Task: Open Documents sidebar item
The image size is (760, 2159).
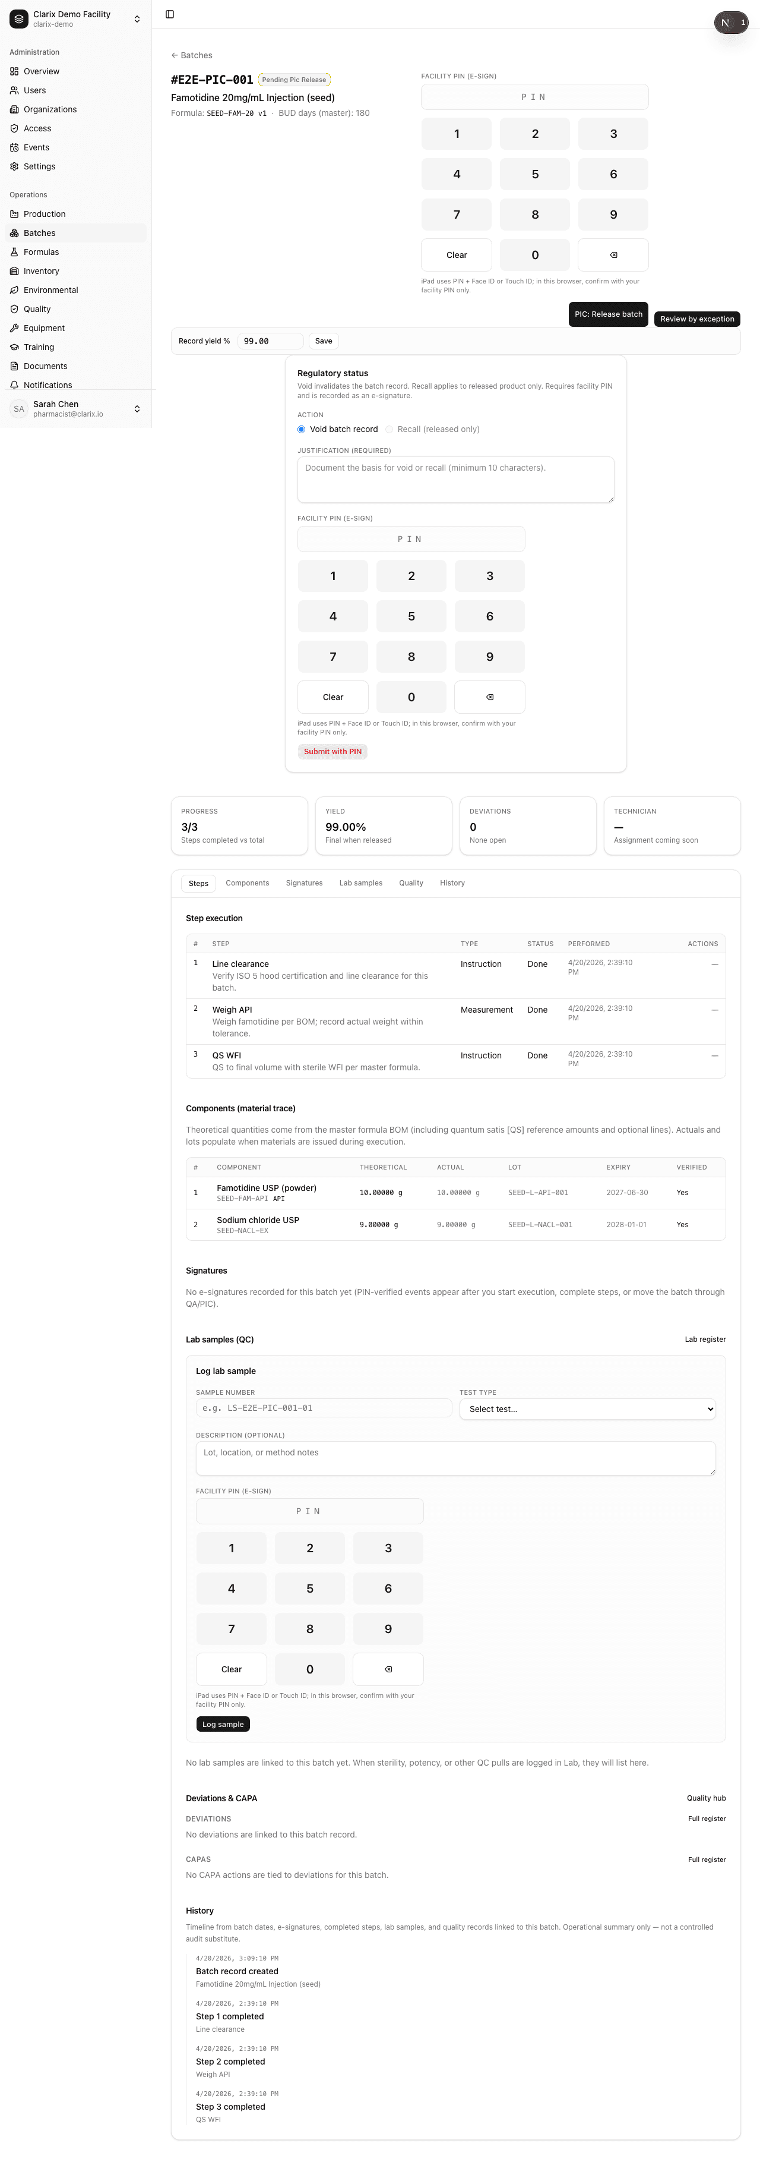Action: [x=75, y=366]
